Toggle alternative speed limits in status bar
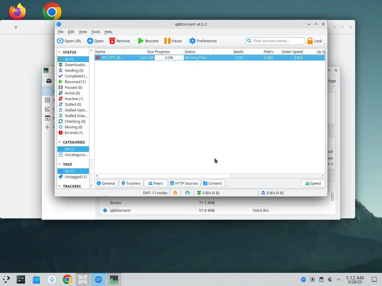Viewport: 382px width, 286px height. click(187, 193)
